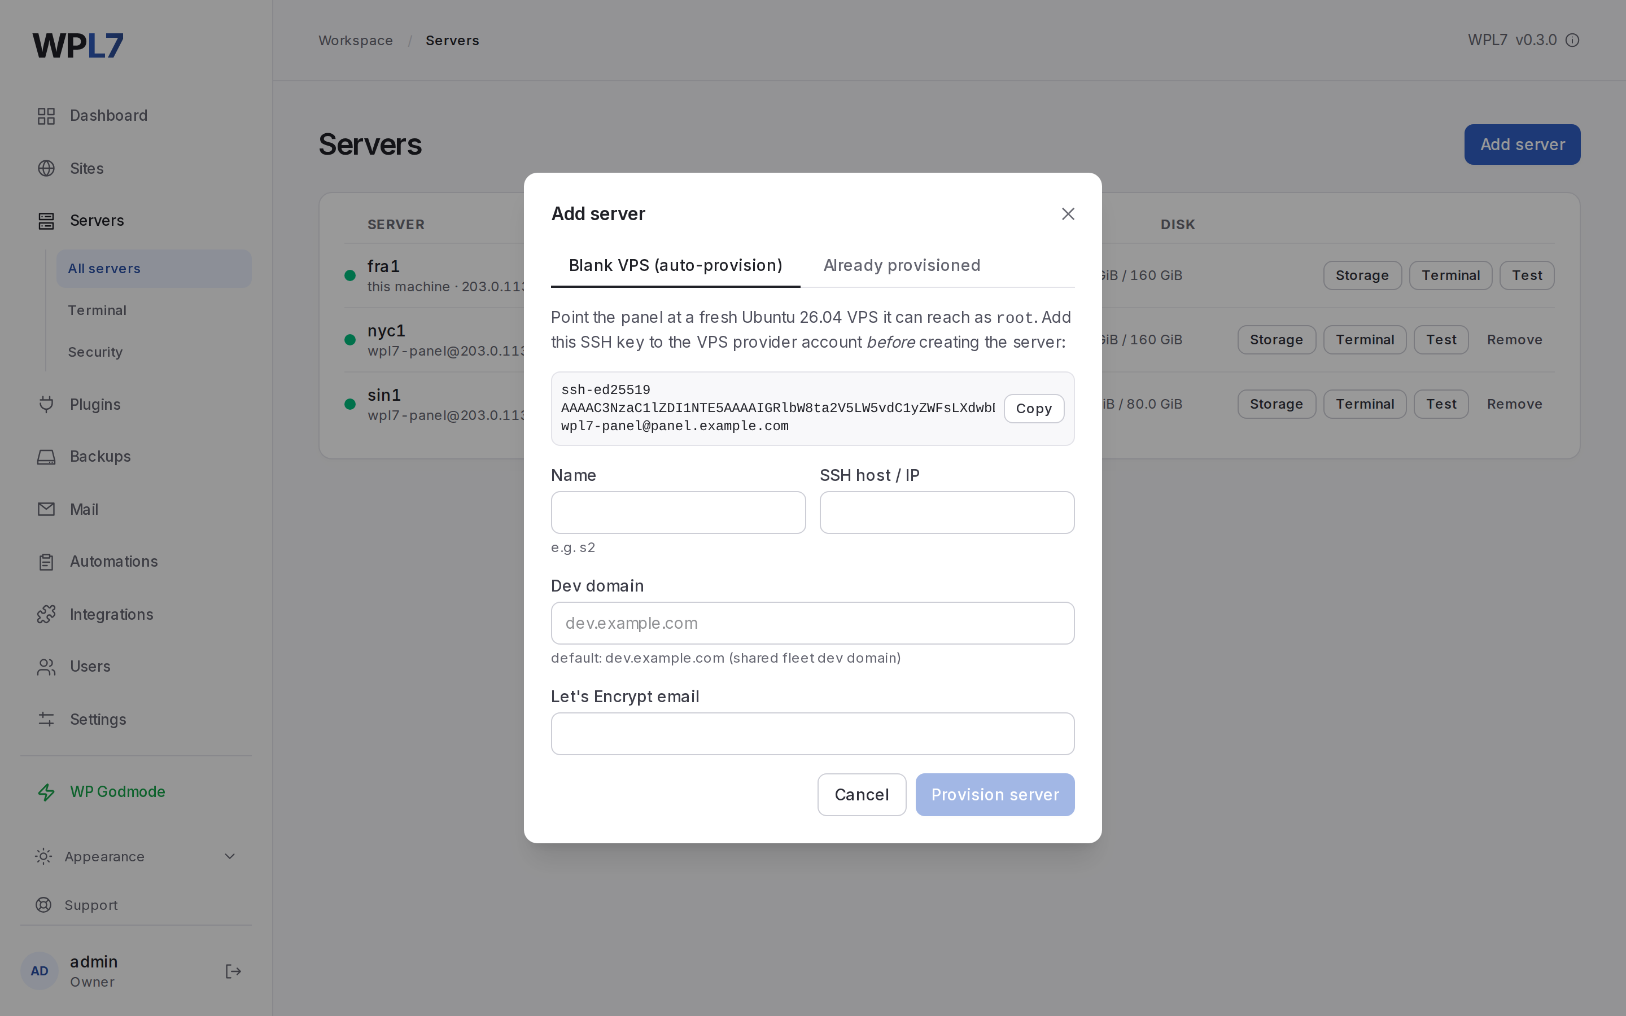Click the version info icon
Image resolution: width=1626 pixels, height=1016 pixels.
1572,40
